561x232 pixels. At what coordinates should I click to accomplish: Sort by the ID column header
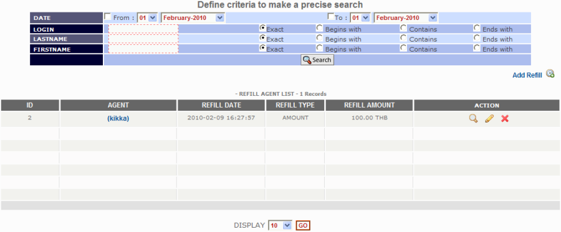tap(30, 105)
